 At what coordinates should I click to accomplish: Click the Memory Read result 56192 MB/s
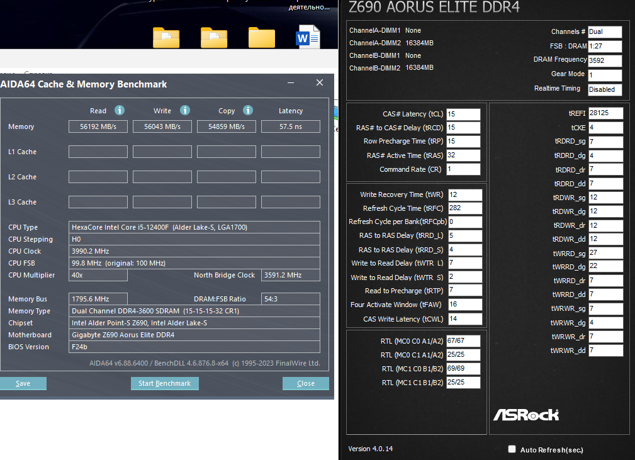[98, 126]
